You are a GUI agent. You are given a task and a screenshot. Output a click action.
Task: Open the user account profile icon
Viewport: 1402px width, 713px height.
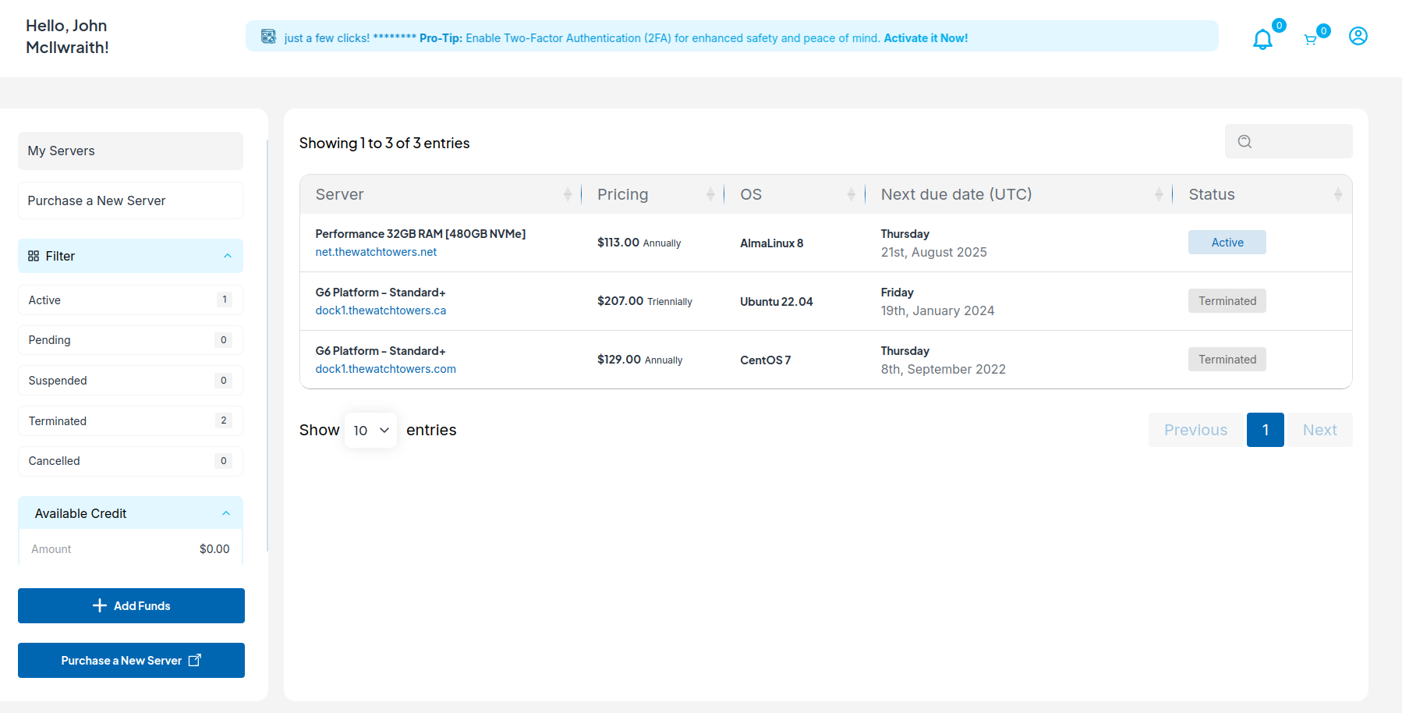(x=1358, y=37)
